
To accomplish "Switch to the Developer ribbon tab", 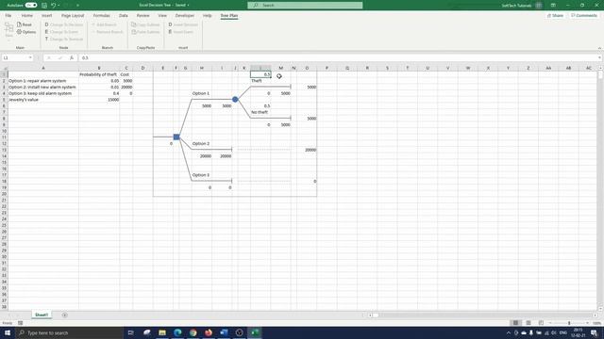I will click(185, 15).
